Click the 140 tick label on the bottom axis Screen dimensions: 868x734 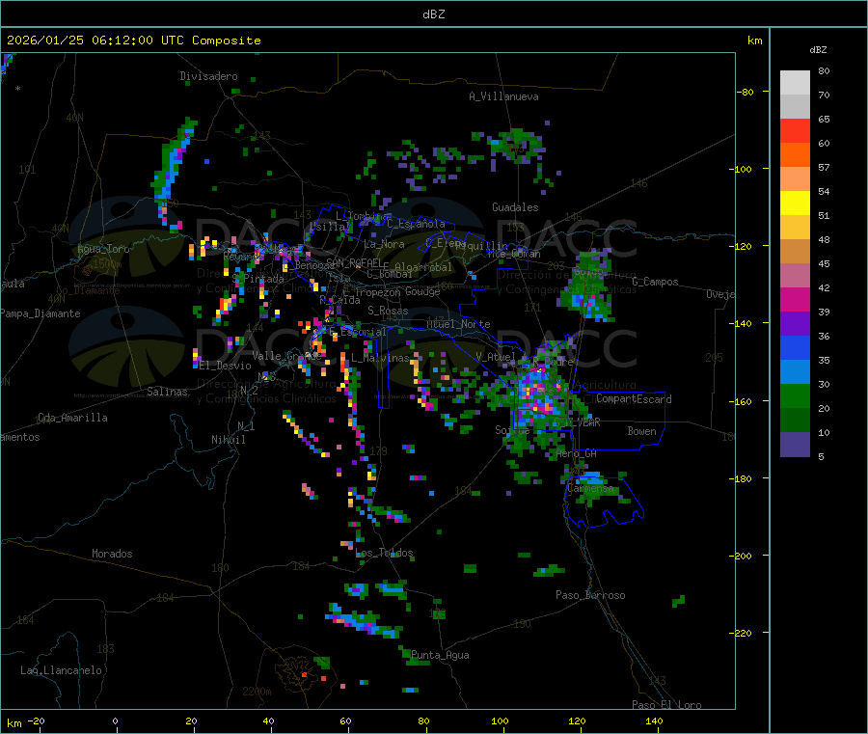pos(654,720)
